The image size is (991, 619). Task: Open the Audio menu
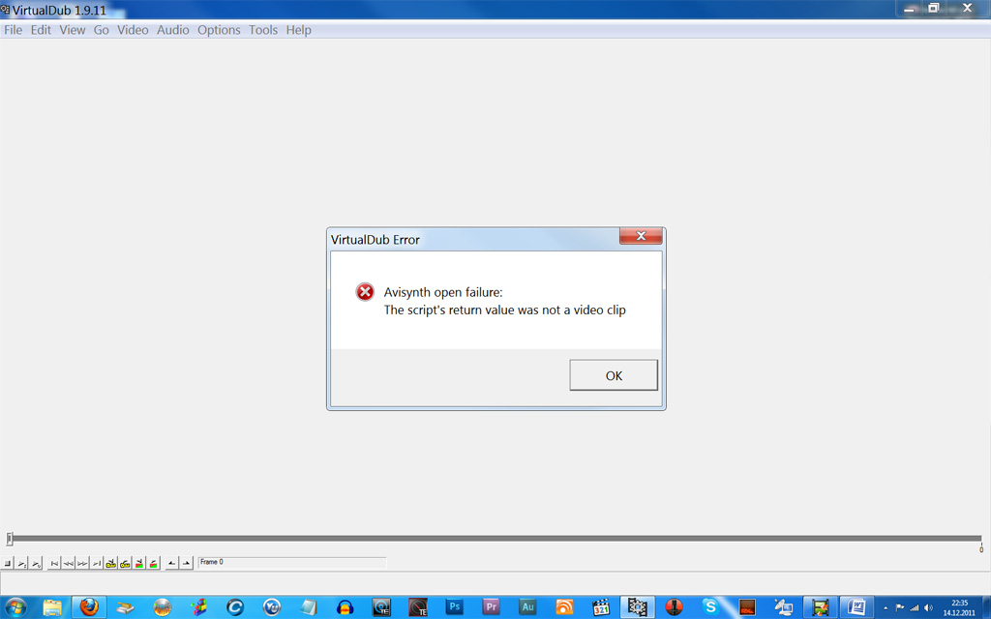(172, 30)
